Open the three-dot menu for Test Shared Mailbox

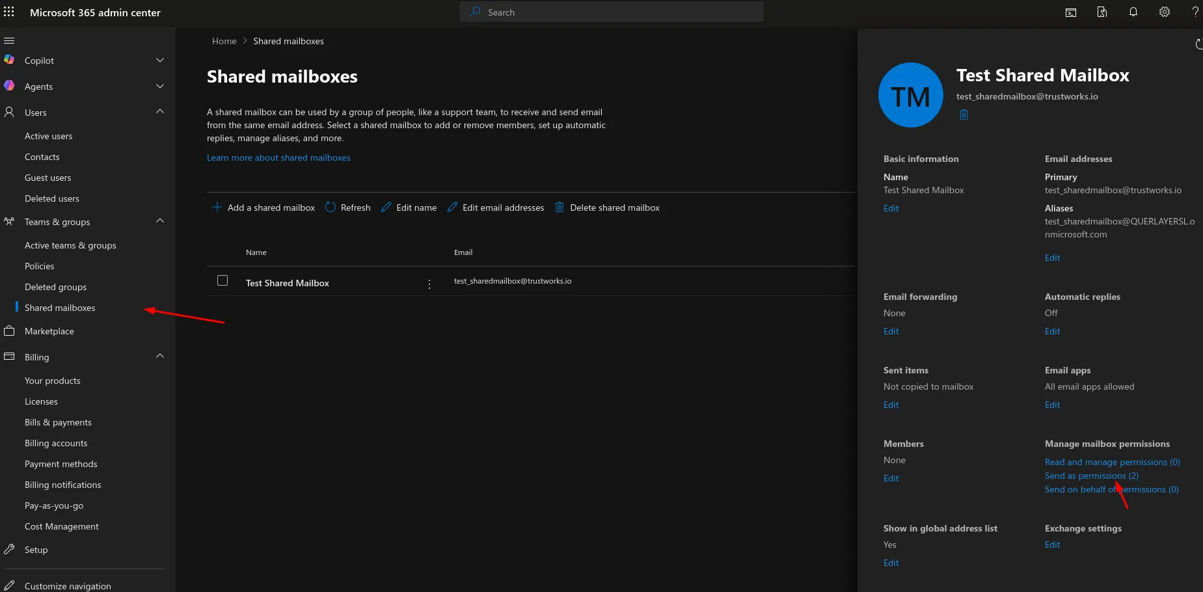(429, 284)
